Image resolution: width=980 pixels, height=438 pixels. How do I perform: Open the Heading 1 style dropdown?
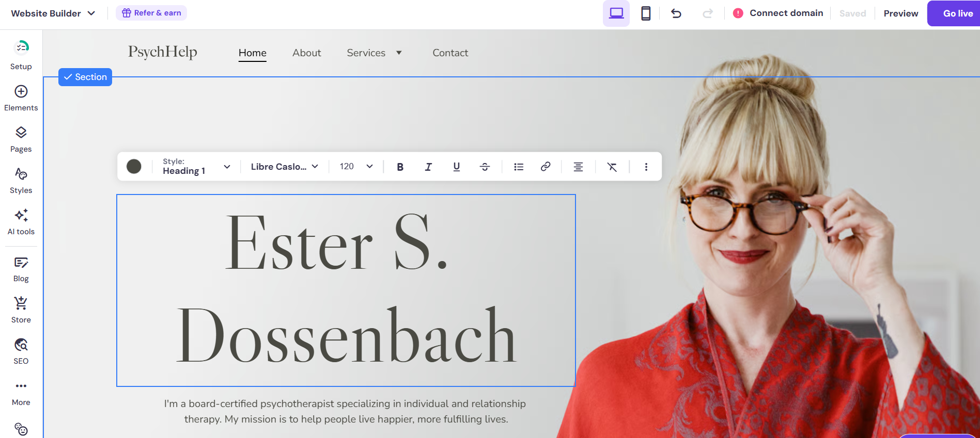pyautogui.click(x=196, y=167)
